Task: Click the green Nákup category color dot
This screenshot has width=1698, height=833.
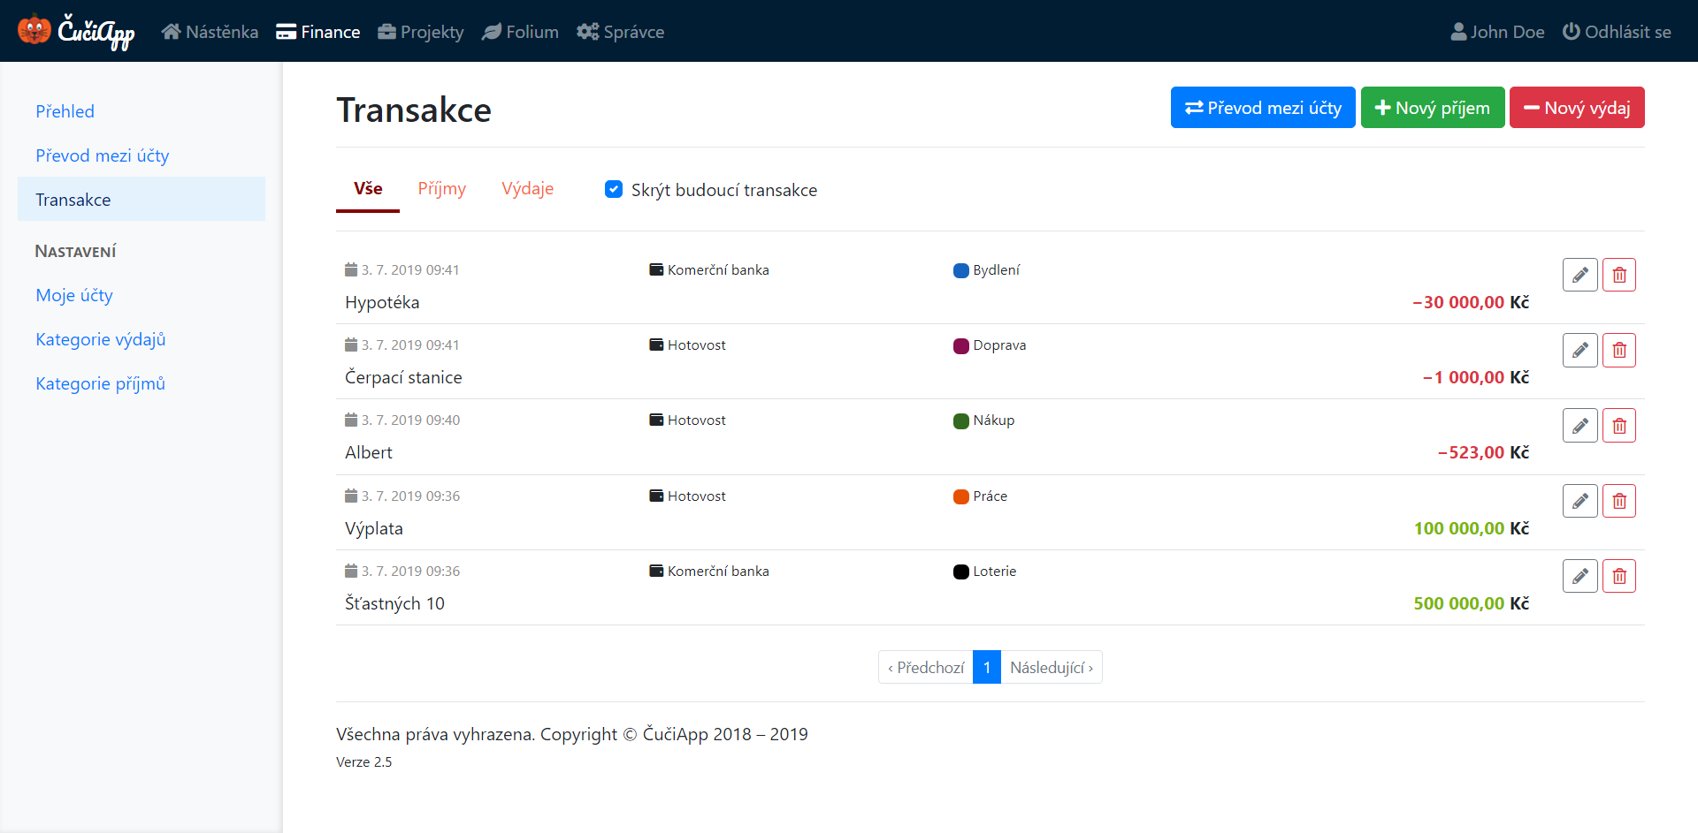Action: [x=961, y=420]
